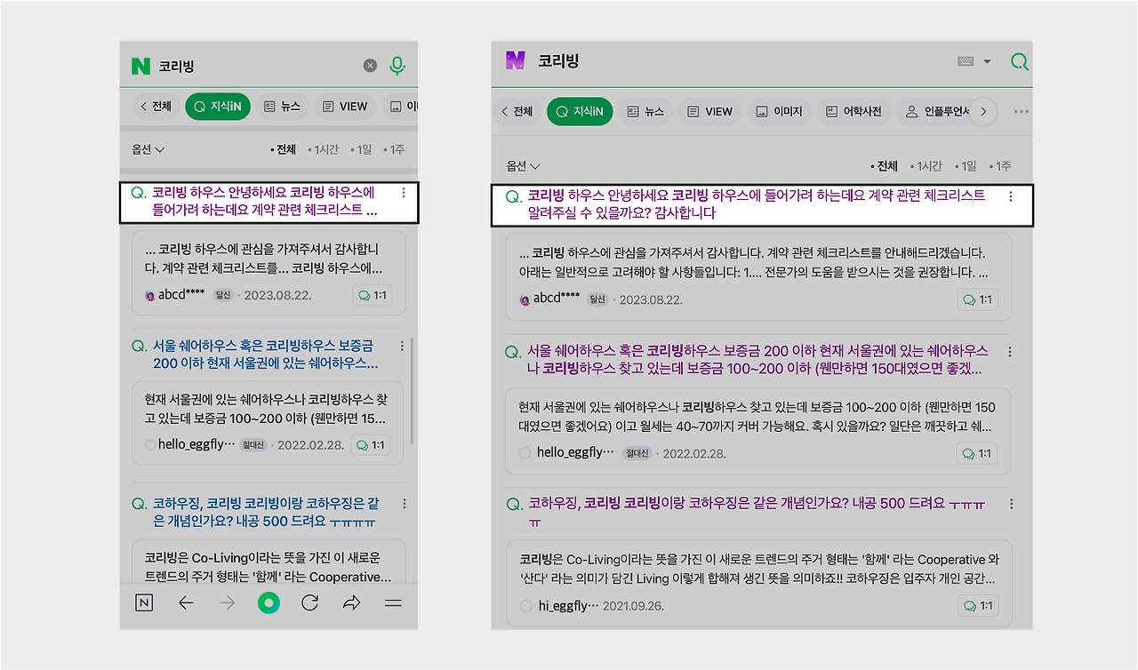Select the 1일 period filter in mobile view
The image size is (1138, 670).
click(x=361, y=149)
